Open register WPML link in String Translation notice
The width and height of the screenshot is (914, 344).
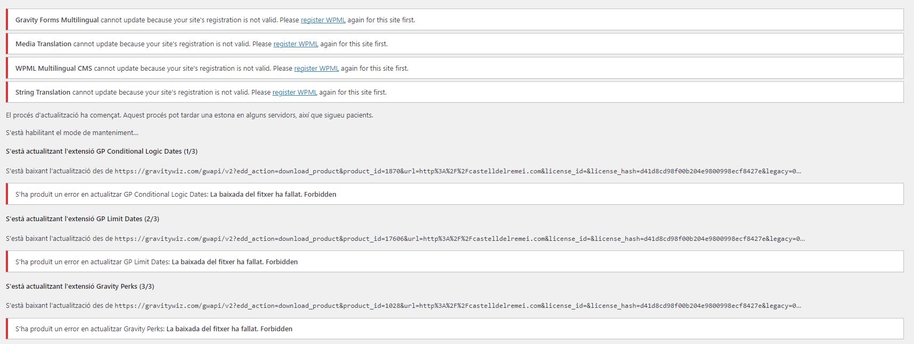295,92
